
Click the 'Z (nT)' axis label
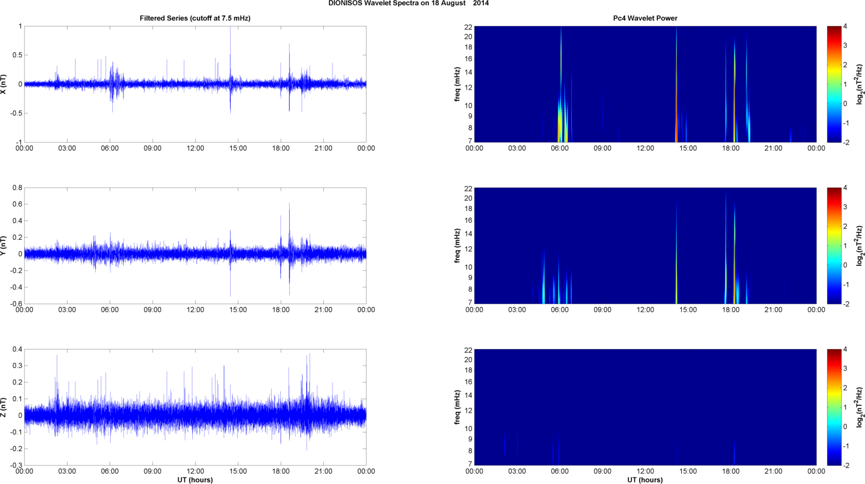click(4, 407)
